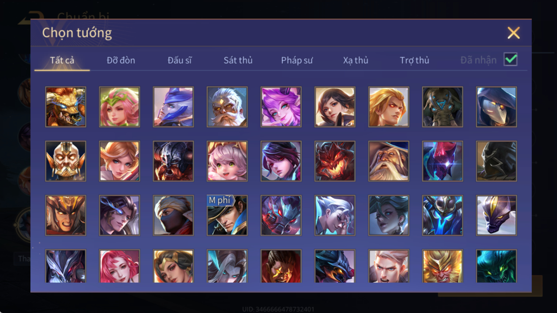This screenshot has height=313, width=557.
Task: Select the golden bull hero portrait
Action: (x=66, y=107)
